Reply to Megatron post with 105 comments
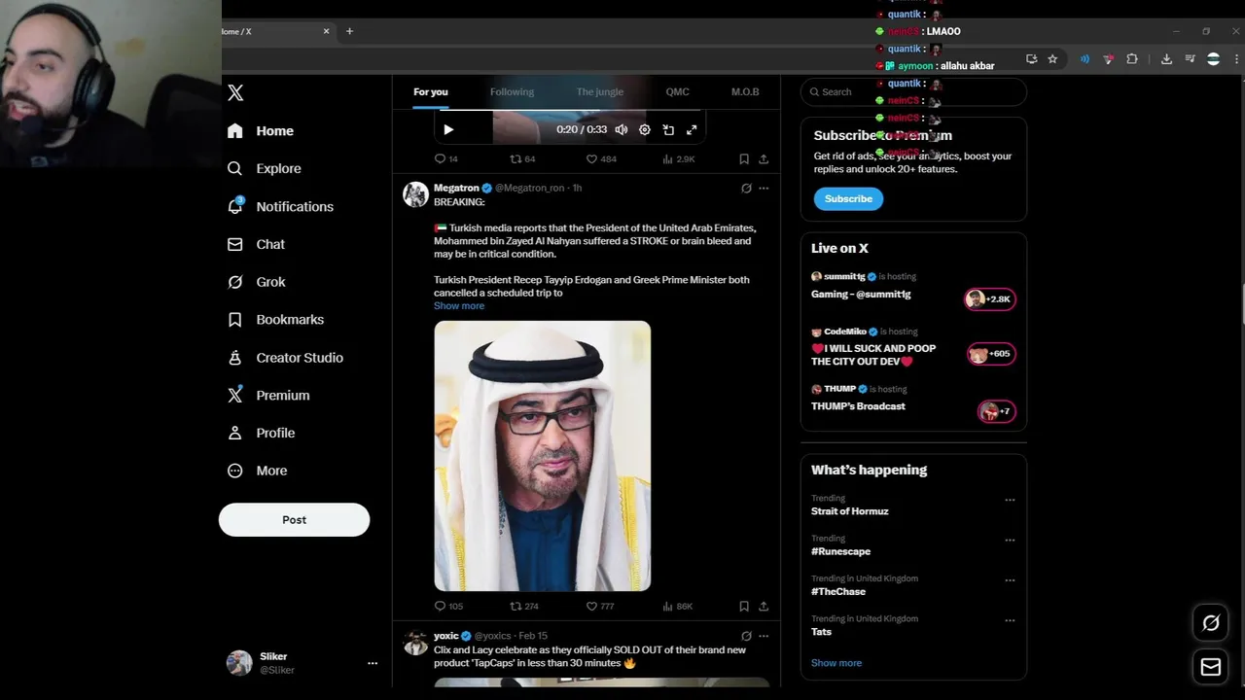Screen dimensions: 1245x700 tap(448, 606)
